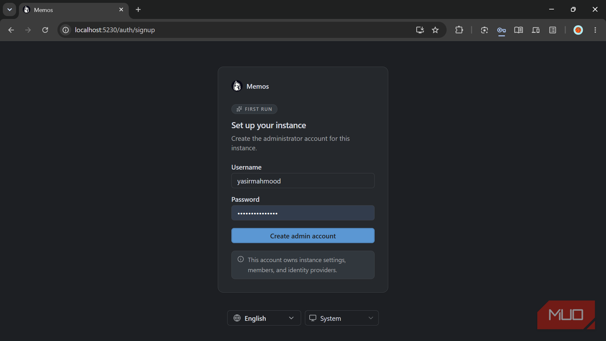
Task: Reload the Memos signup page
Action: [45, 30]
